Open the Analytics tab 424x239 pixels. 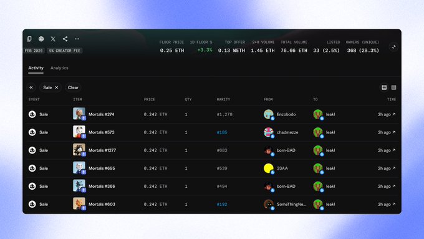click(59, 68)
